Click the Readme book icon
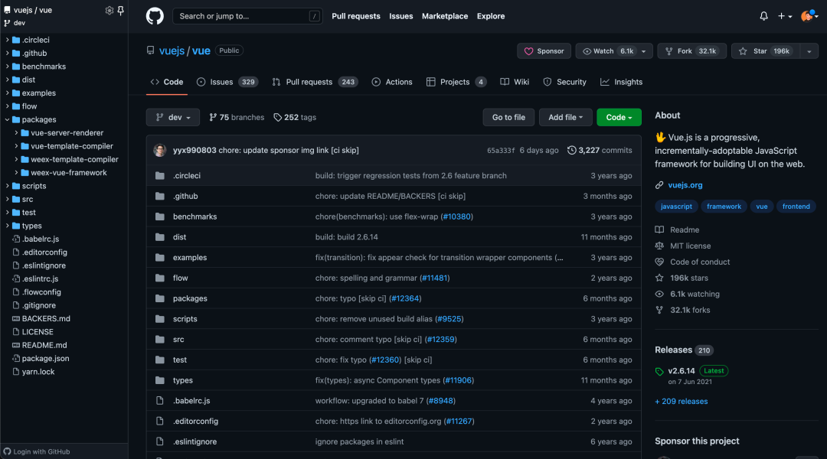827x459 pixels. (659, 229)
